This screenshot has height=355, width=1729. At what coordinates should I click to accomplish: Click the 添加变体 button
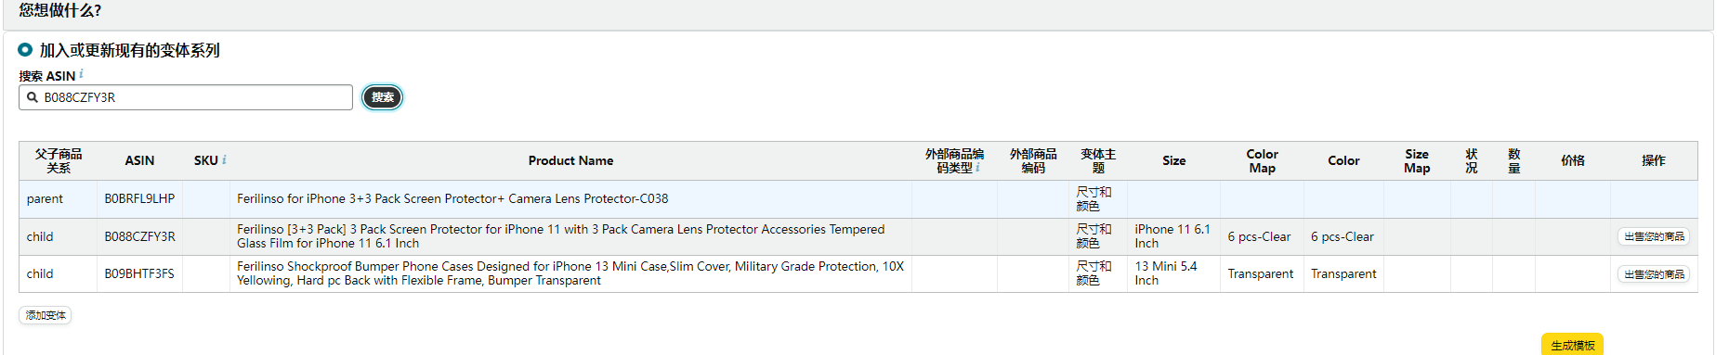[x=46, y=315]
